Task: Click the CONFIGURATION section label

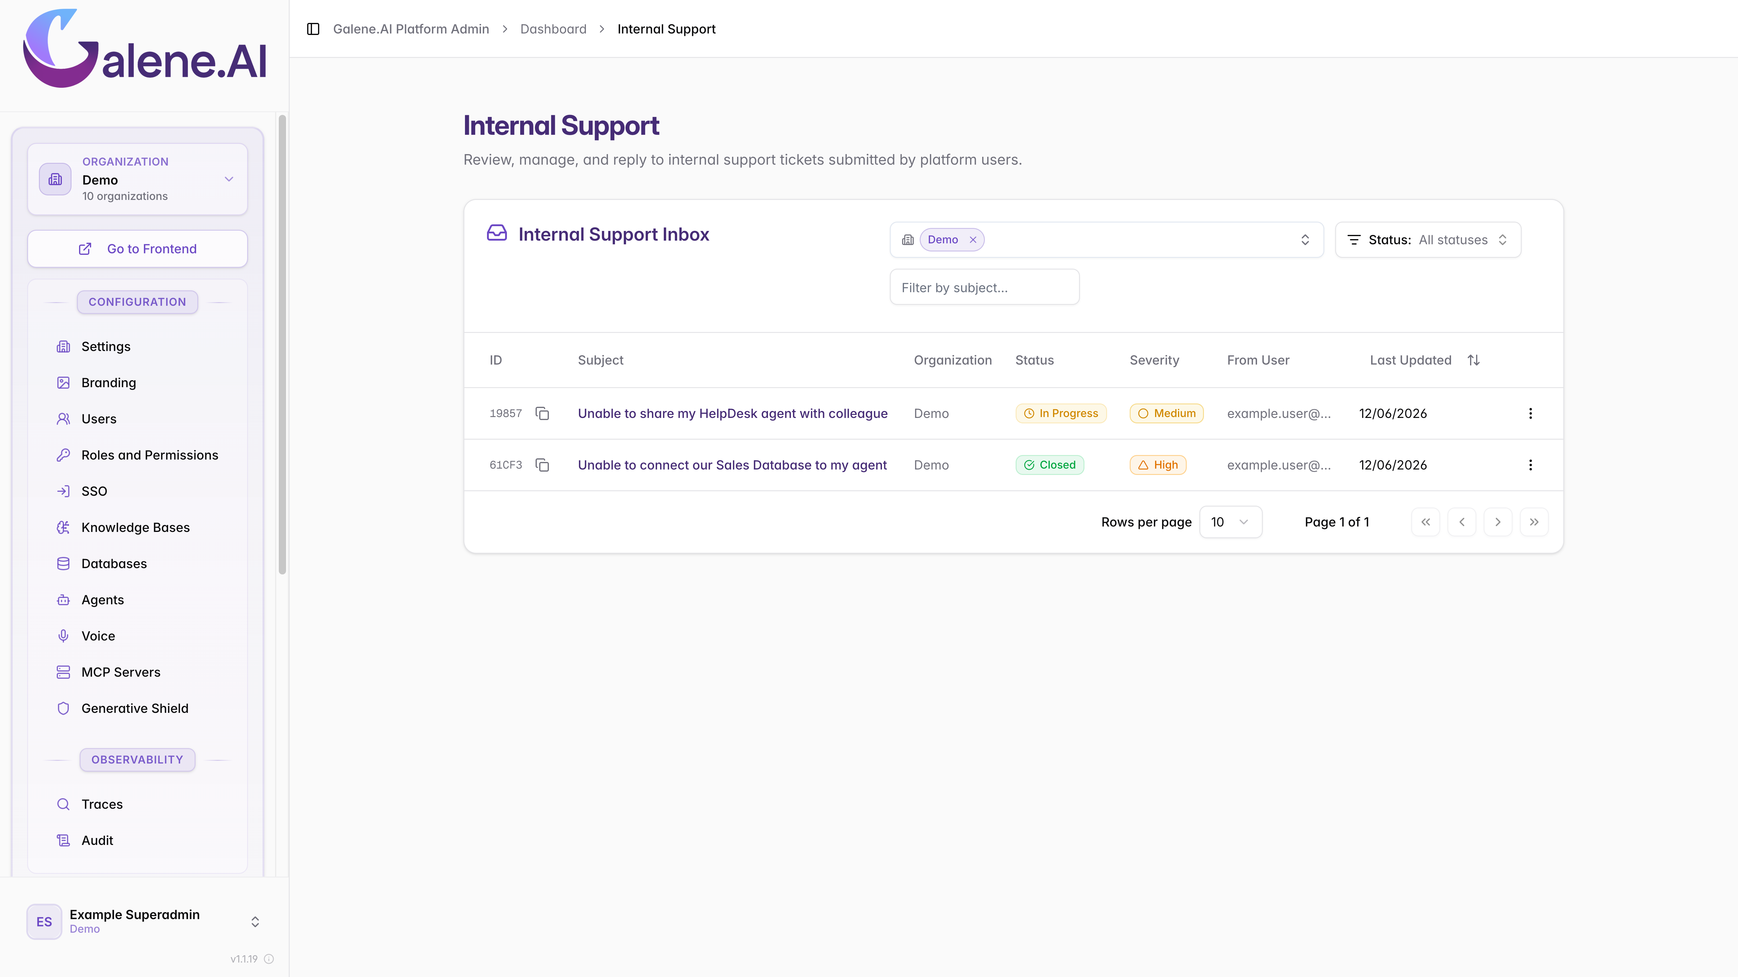Action: 138,302
